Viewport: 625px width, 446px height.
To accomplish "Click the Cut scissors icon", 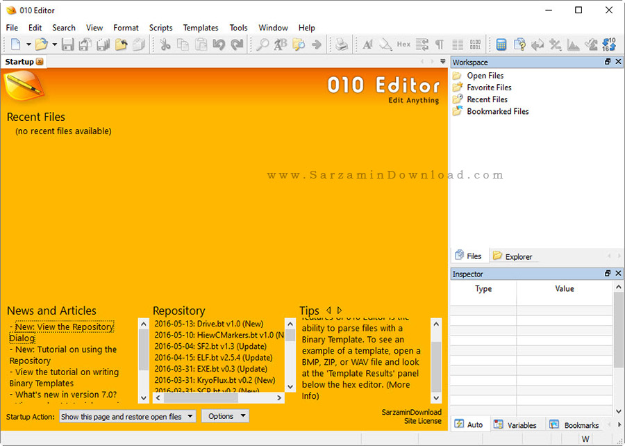I will 165,44.
